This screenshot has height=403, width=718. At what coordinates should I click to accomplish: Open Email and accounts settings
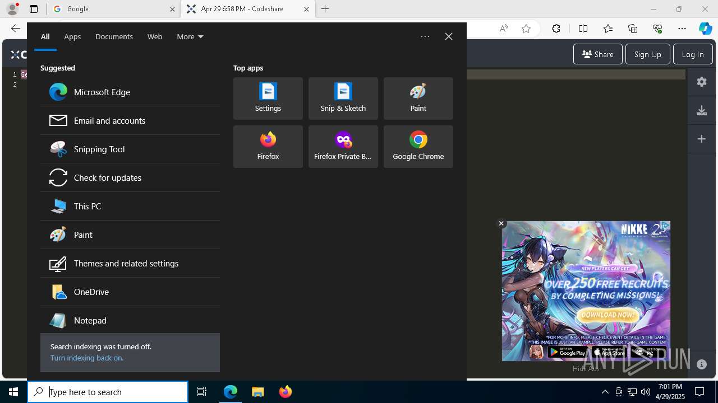click(130, 120)
